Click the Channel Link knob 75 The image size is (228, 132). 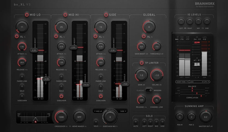click(x=157, y=100)
